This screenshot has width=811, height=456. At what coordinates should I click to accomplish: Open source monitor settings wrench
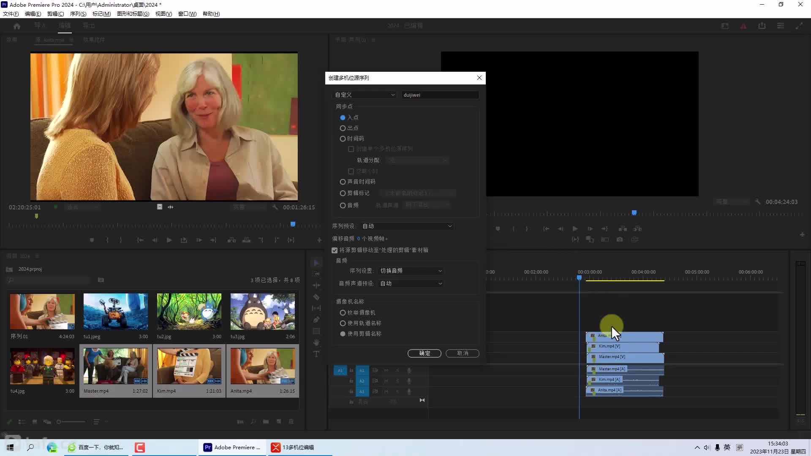click(x=275, y=207)
